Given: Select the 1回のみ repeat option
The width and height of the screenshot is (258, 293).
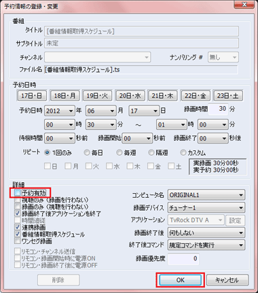Looking at the screenshot, I should [48, 153].
